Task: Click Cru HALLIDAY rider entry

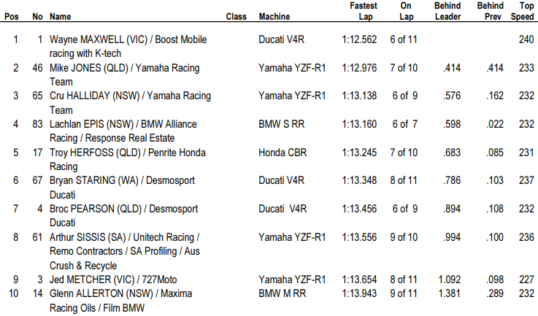Action: click(x=130, y=103)
